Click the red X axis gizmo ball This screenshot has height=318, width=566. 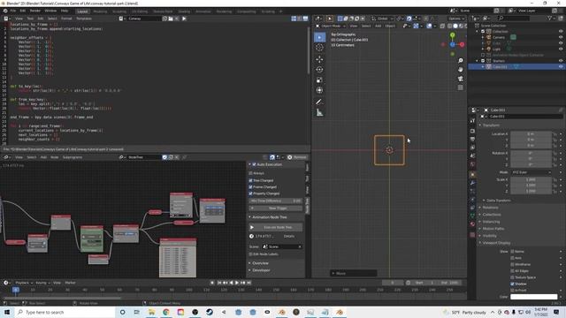coord(462,44)
